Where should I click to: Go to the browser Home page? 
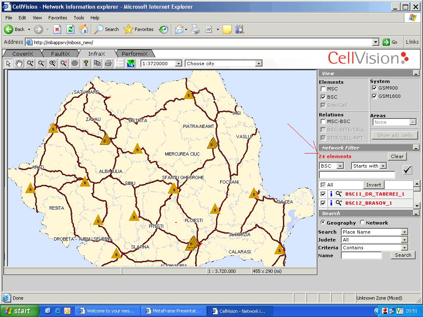pos(83,29)
